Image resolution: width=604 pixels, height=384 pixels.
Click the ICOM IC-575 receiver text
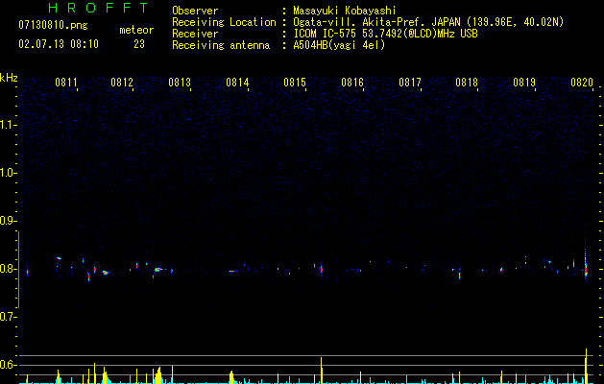[385, 34]
